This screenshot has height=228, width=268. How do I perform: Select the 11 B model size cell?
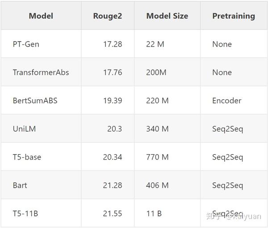154,214
